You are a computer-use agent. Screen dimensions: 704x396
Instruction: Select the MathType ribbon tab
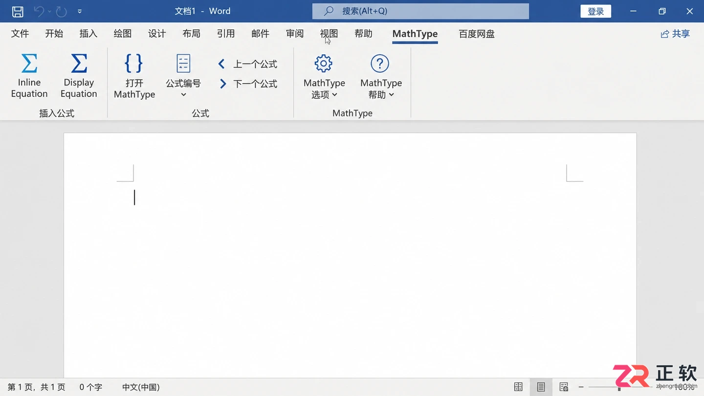[415, 34]
